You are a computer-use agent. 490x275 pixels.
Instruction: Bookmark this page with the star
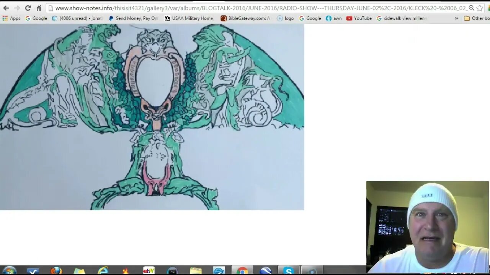point(480,8)
